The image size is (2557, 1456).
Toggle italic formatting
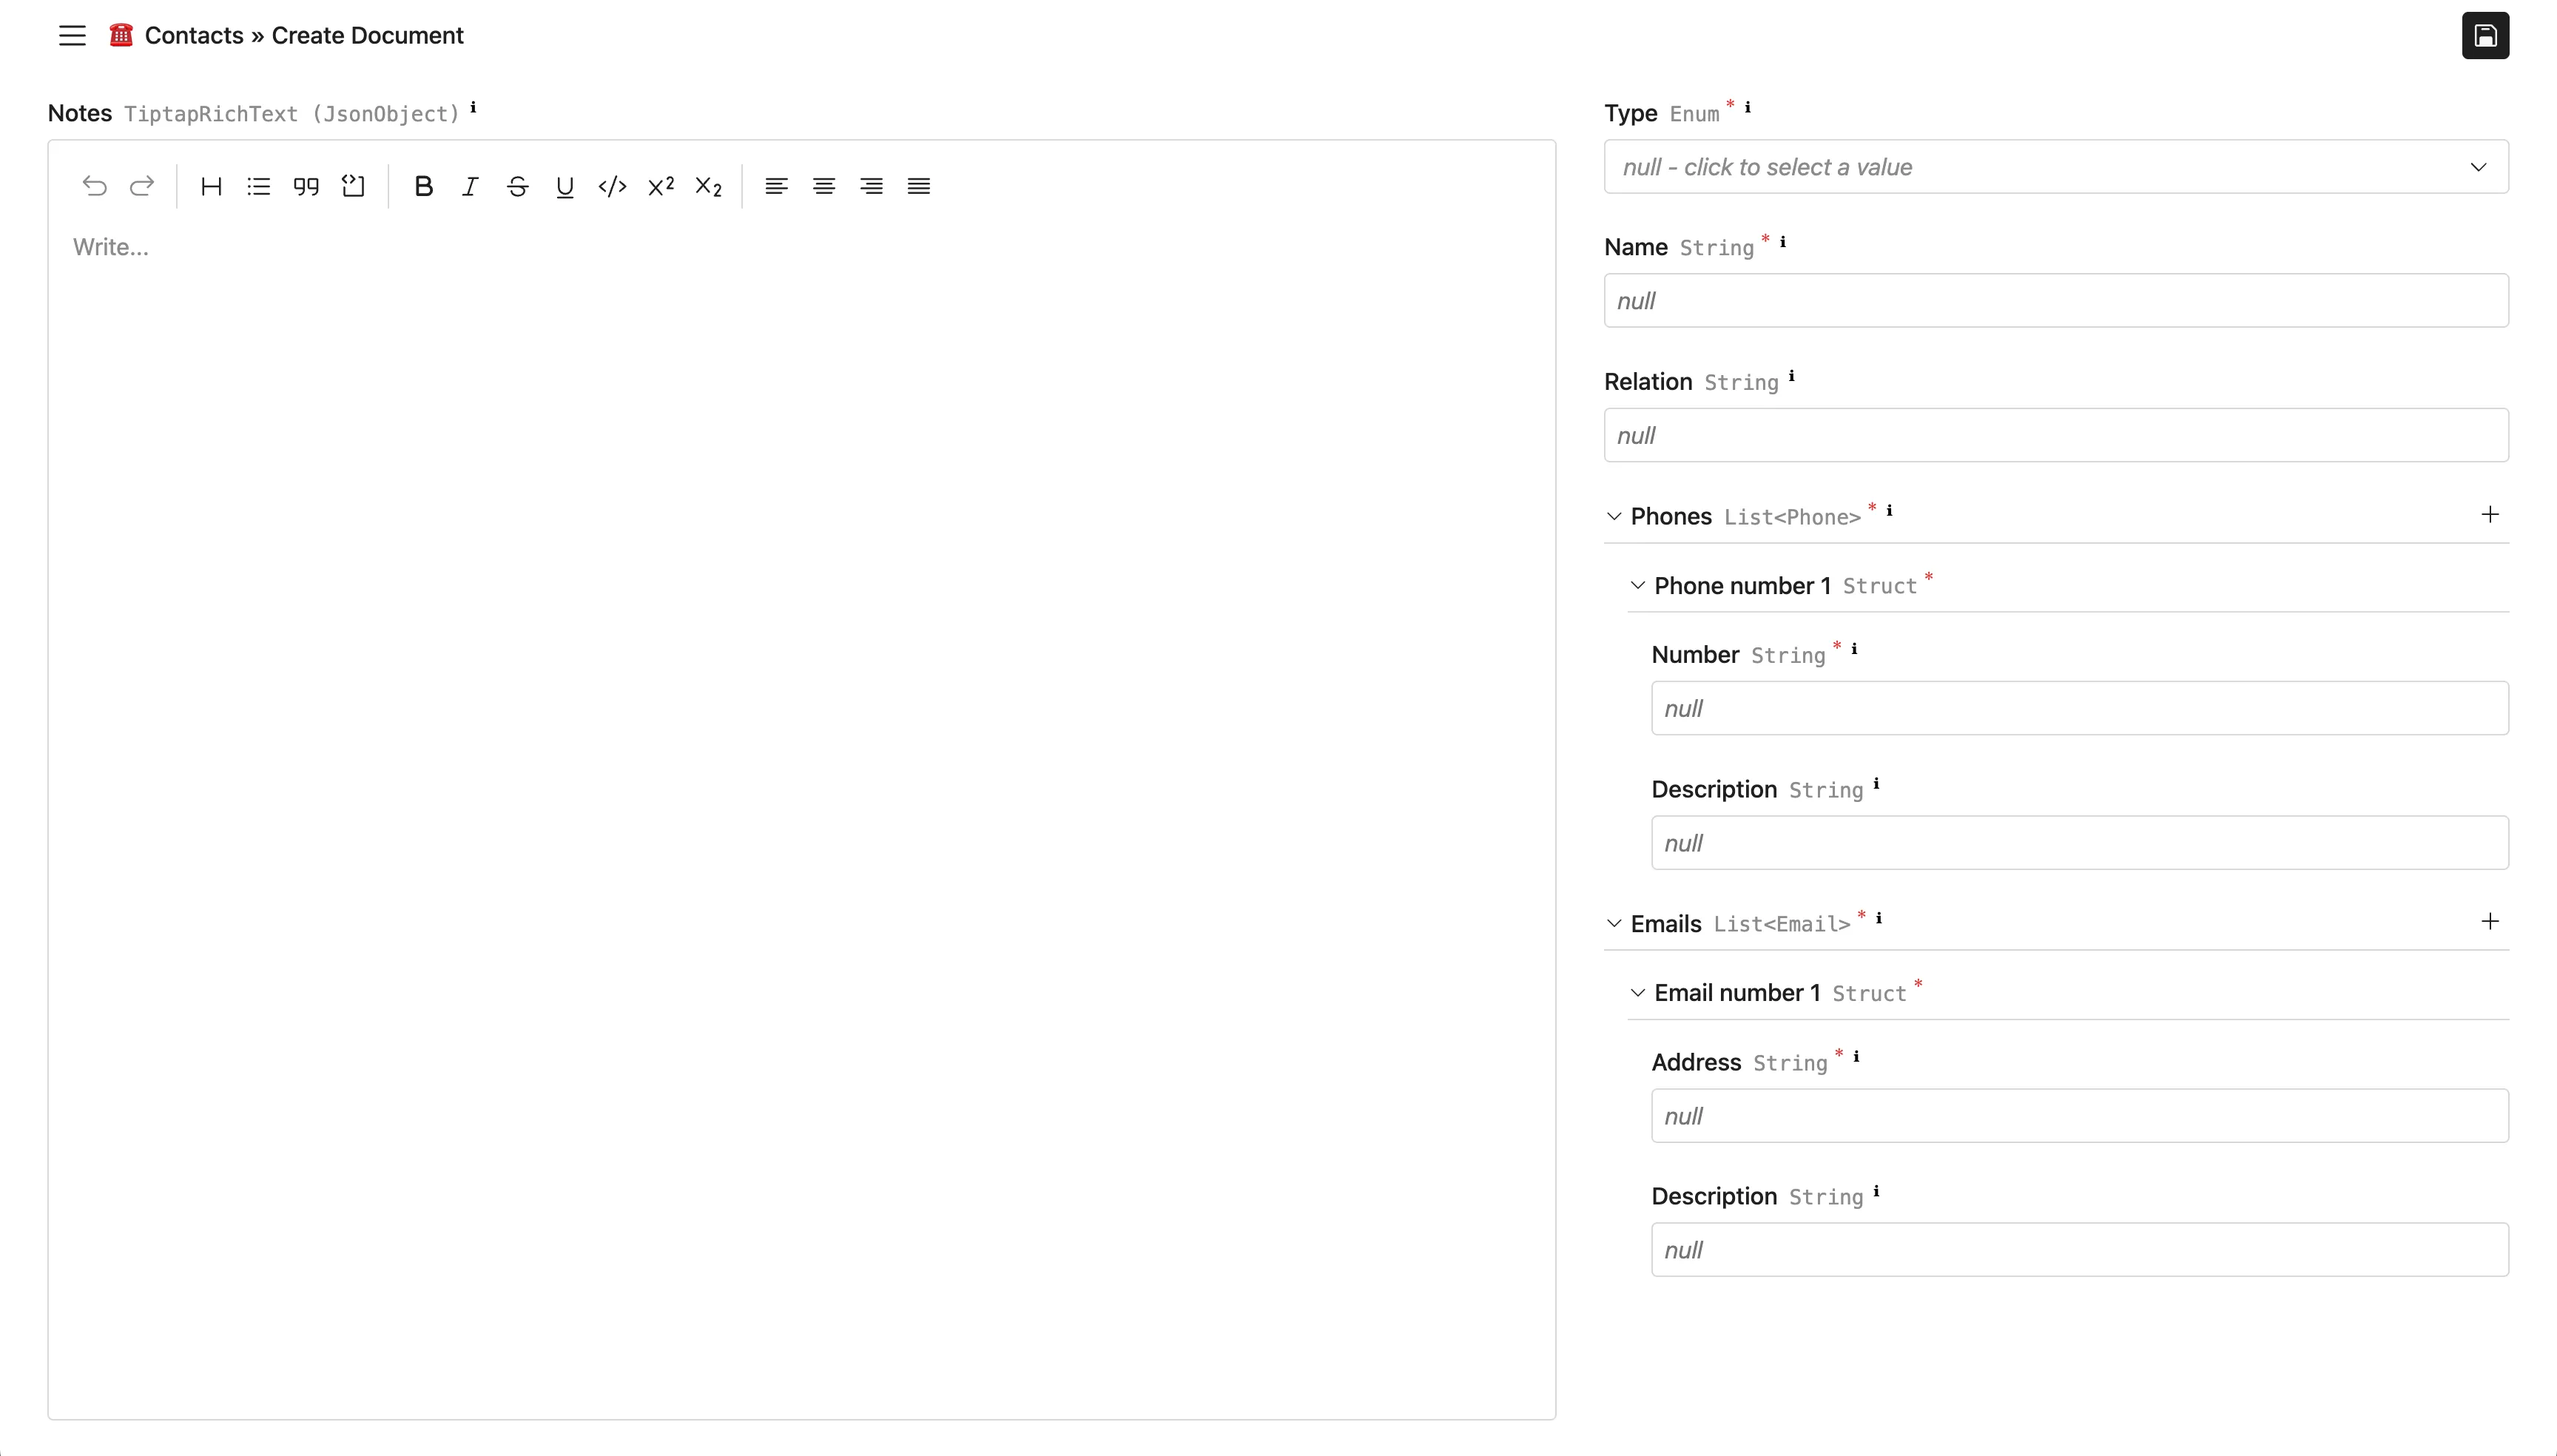click(470, 186)
